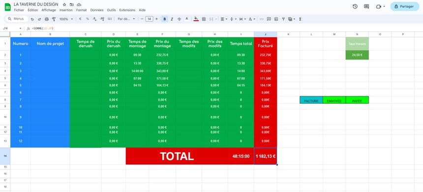Activate the paint format tool

(54, 19)
